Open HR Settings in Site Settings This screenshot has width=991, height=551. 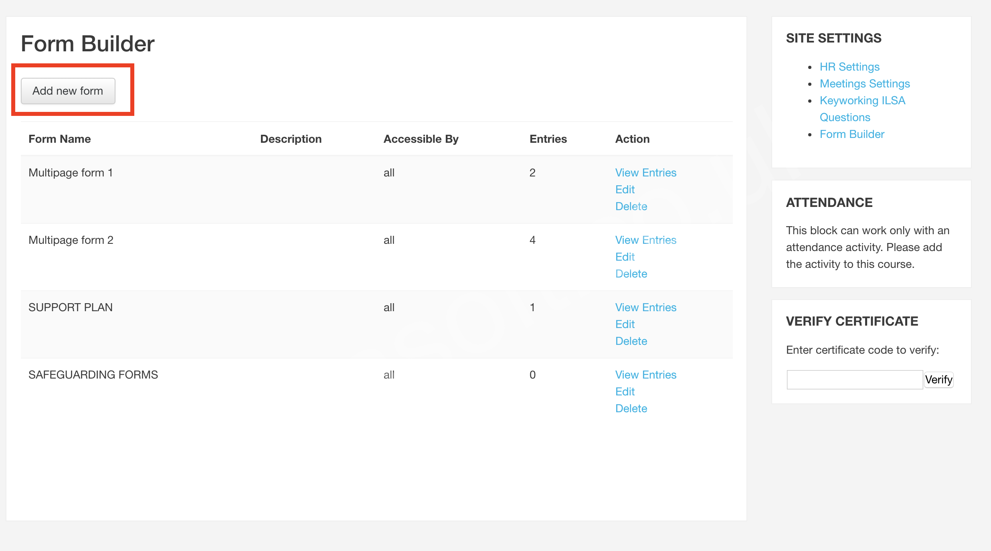click(x=849, y=67)
